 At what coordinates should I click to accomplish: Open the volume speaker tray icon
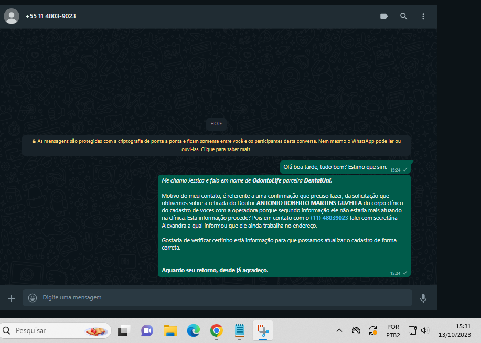pos(424,331)
